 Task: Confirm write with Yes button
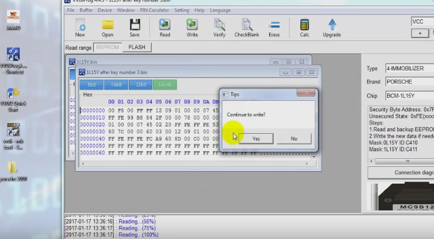256,139
